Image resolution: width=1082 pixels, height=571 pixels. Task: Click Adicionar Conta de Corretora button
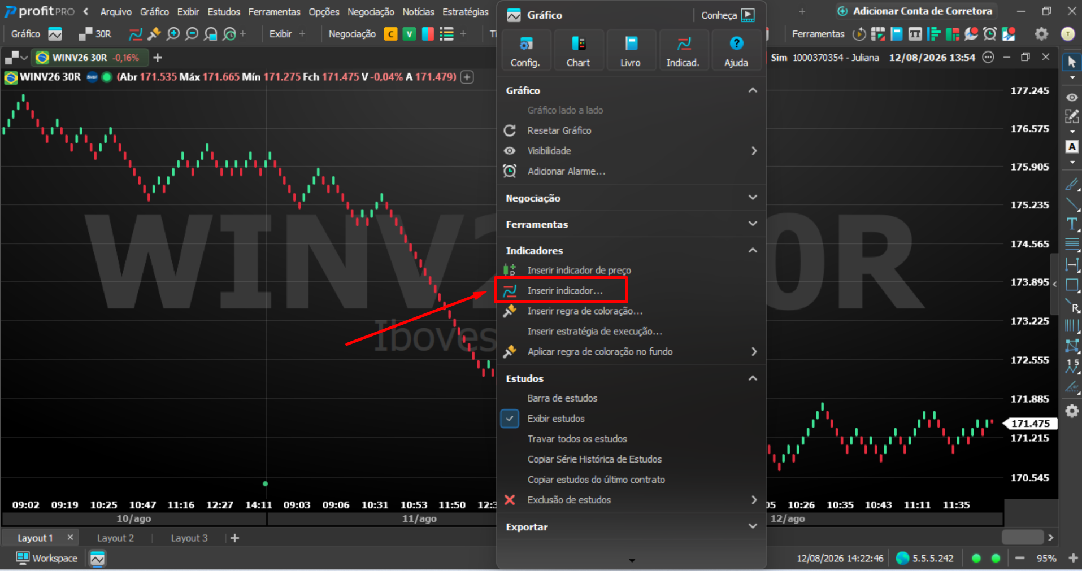tap(915, 11)
